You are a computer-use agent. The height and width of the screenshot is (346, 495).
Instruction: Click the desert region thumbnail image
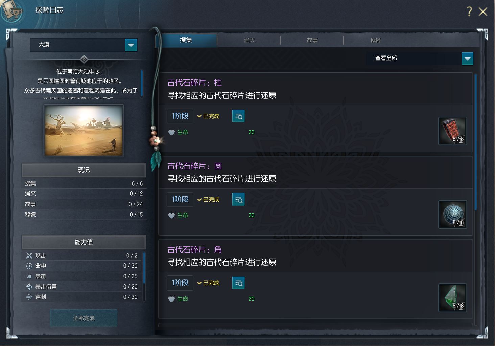[84, 131]
